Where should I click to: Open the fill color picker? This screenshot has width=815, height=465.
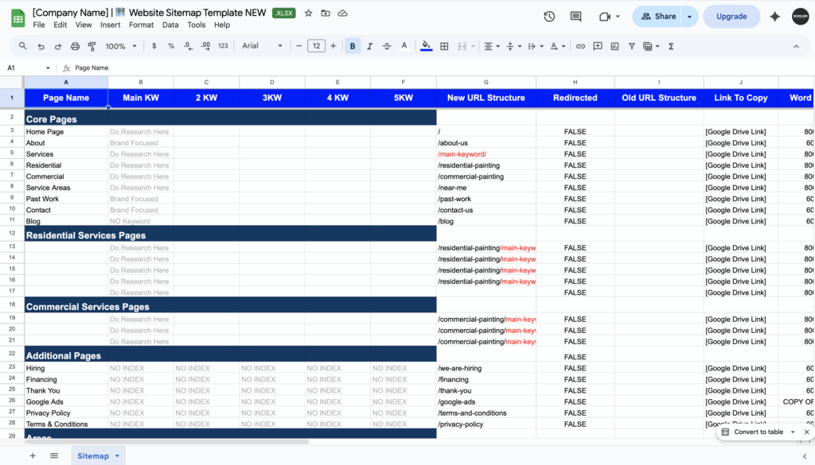(x=427, y=46)
